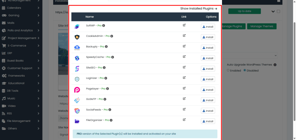Open the Music sidebar category
The image size is (296, 140).
(x=21, y=99)
